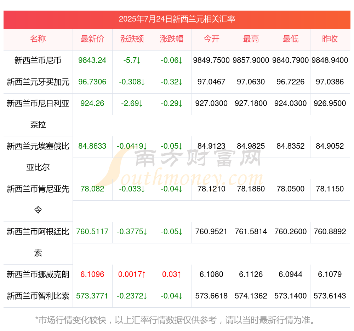Click red change percent 0.03↑
The width and height of the screenshot is (354, 331).
(172, 274)
